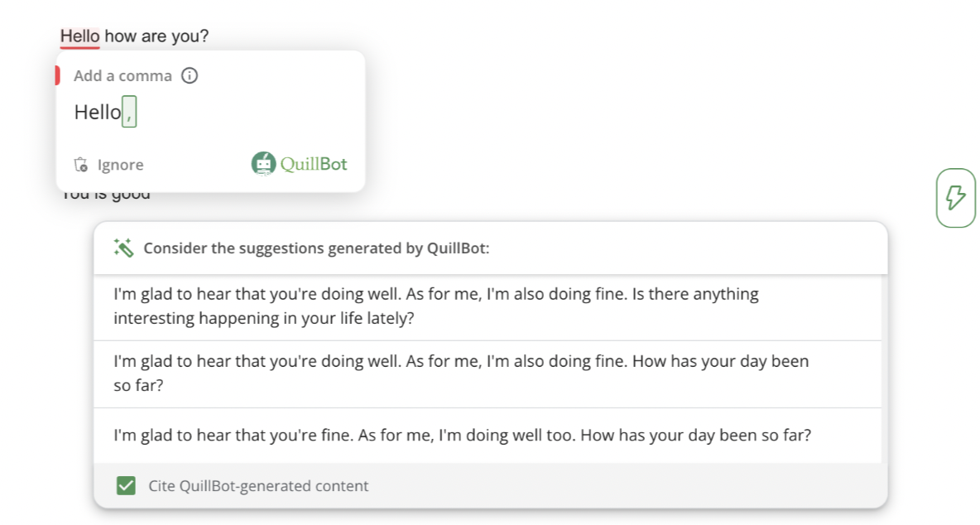Click the Add a comma heading
Screen dimensions: 980x525
tap(122, 76)
